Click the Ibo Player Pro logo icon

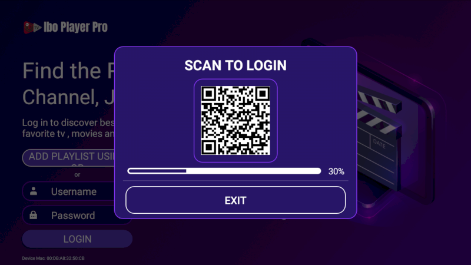32,27
